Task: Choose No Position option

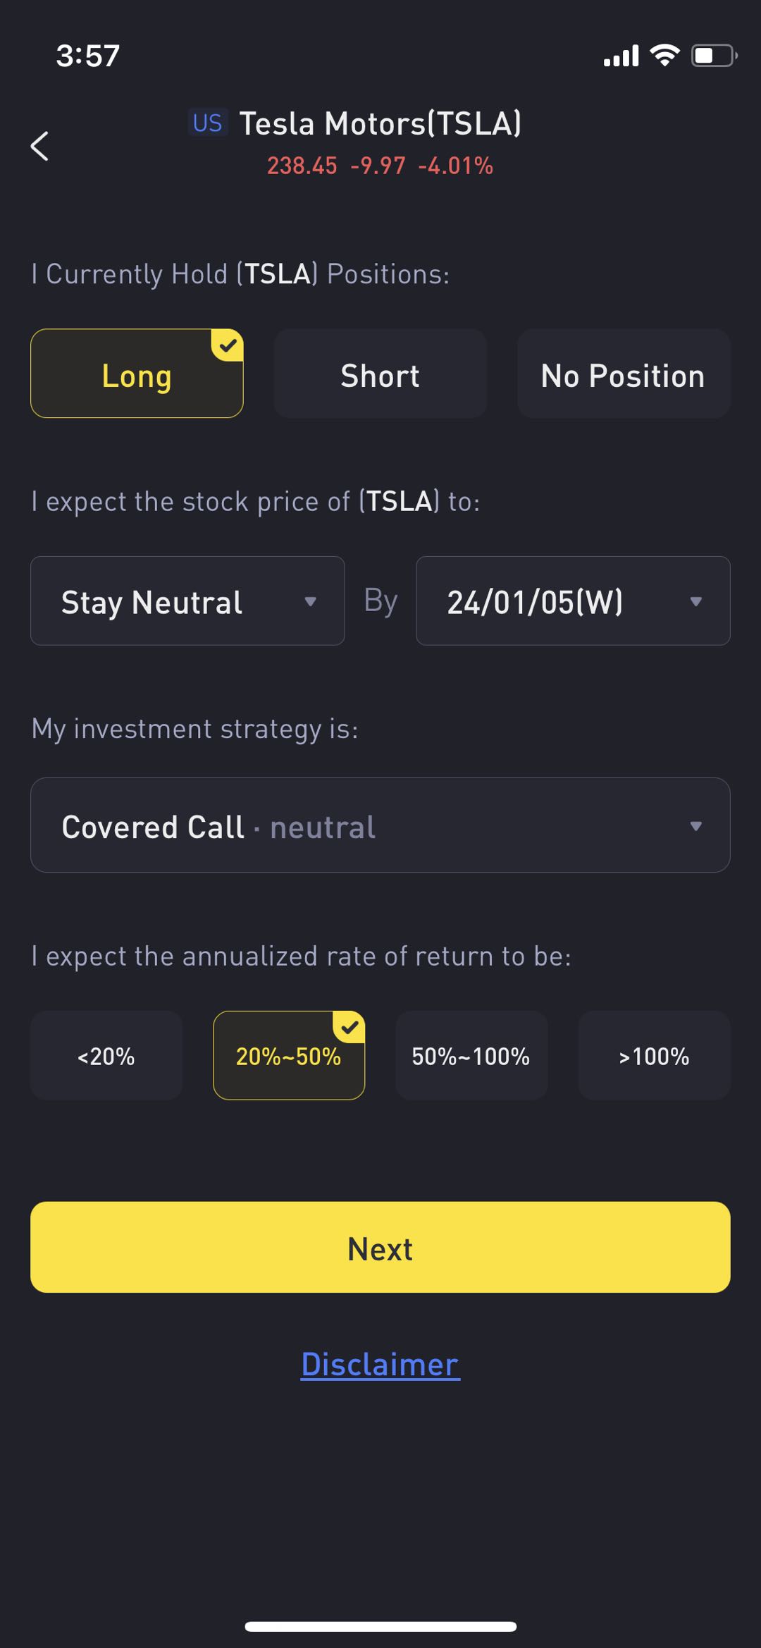Action: [624, 374]
